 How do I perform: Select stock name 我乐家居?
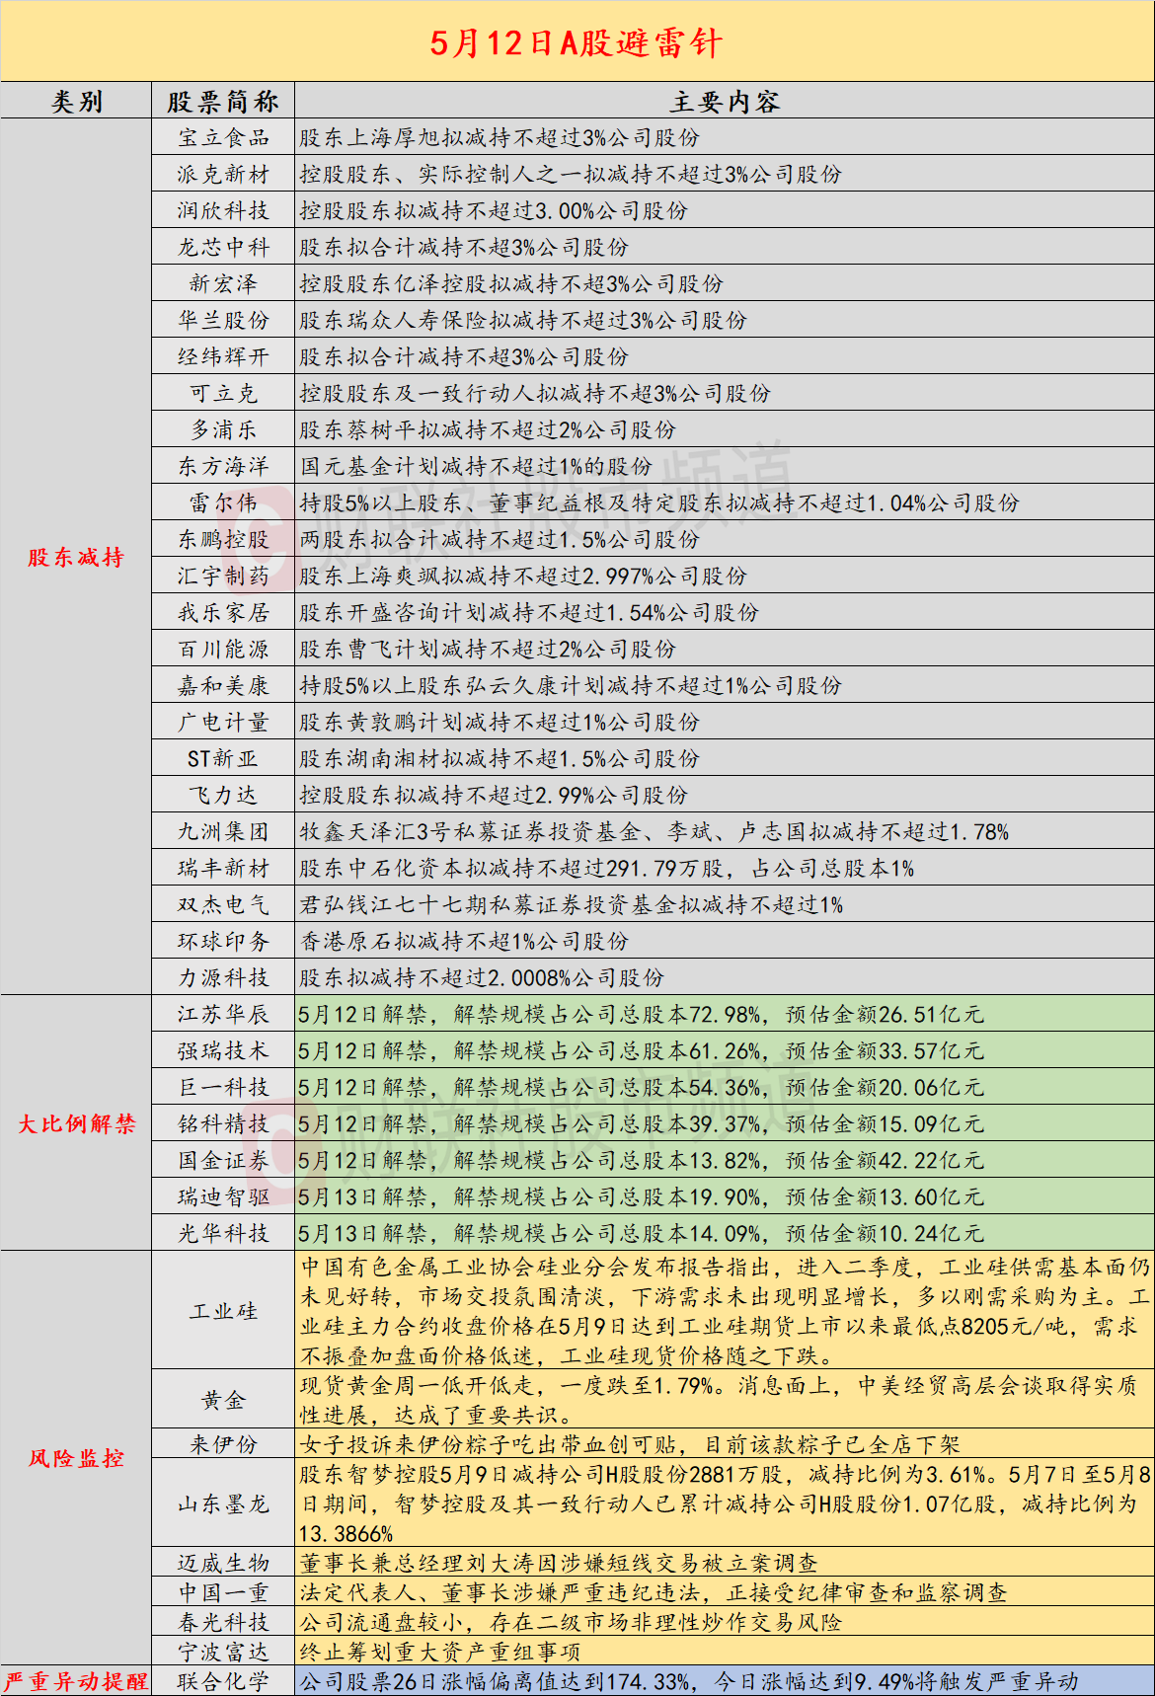[223, 612]
